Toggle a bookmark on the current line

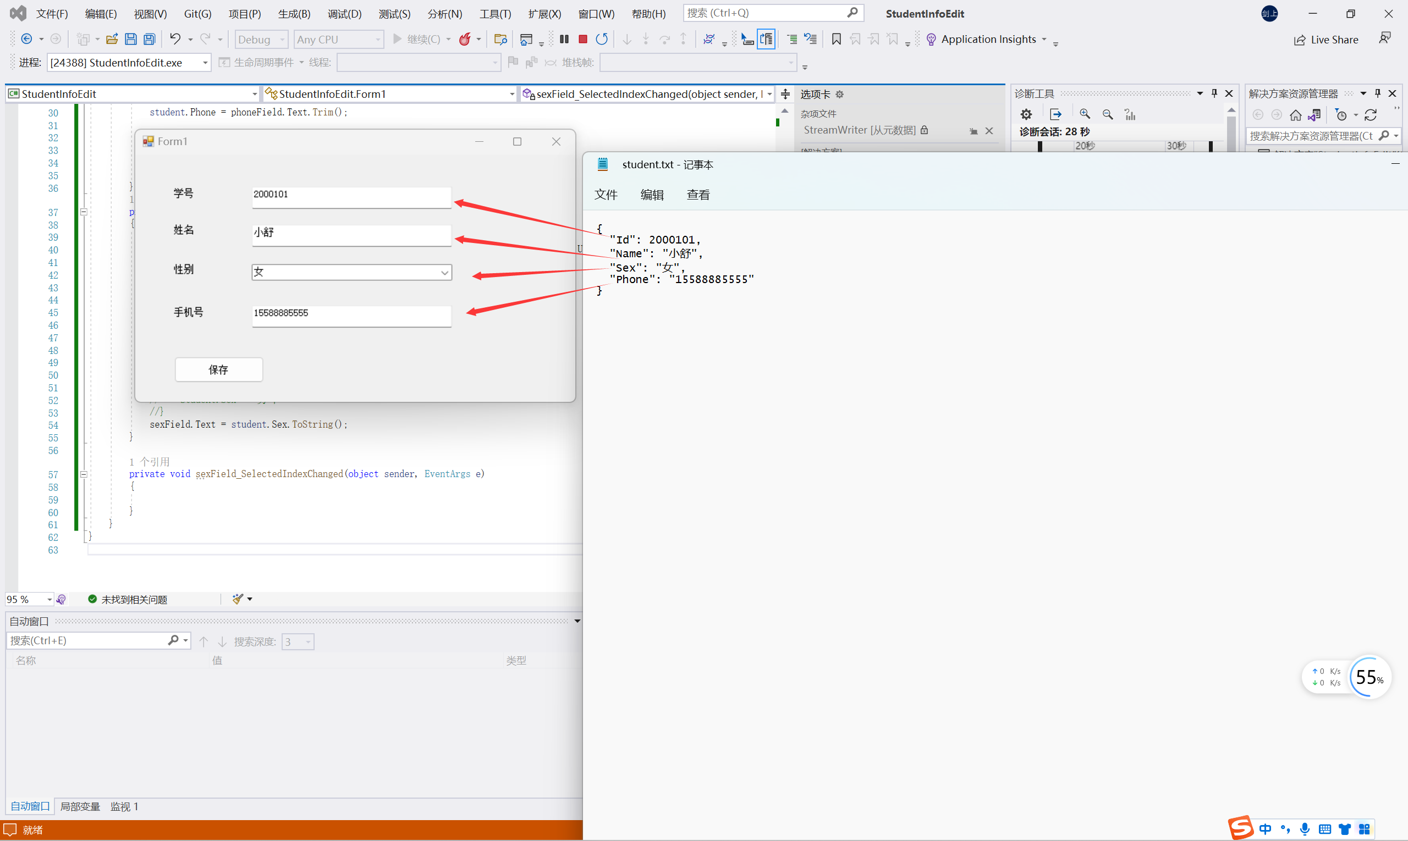tap(836, 39)
